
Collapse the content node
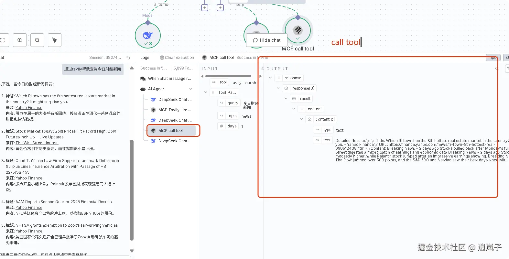pos(294,109)
